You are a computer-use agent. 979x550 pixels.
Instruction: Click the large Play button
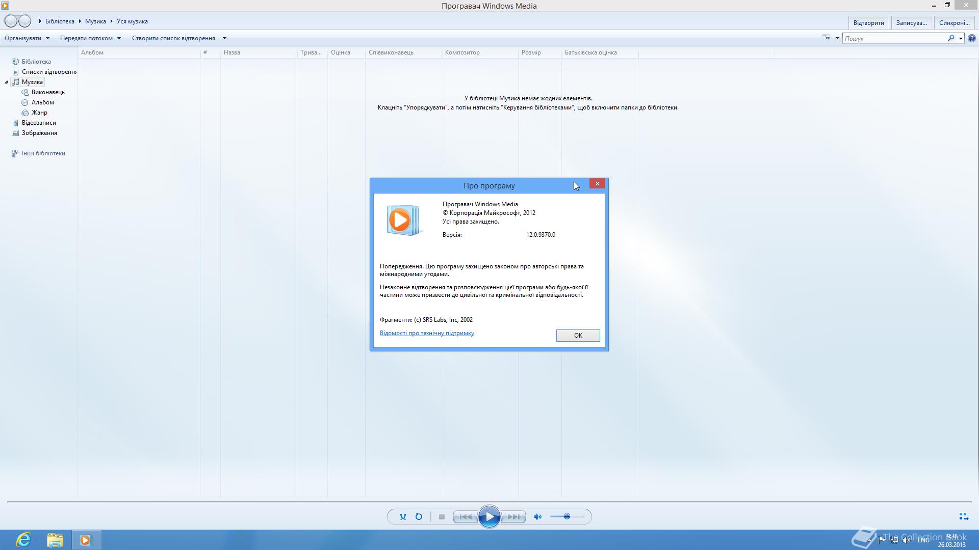point(489,517)
